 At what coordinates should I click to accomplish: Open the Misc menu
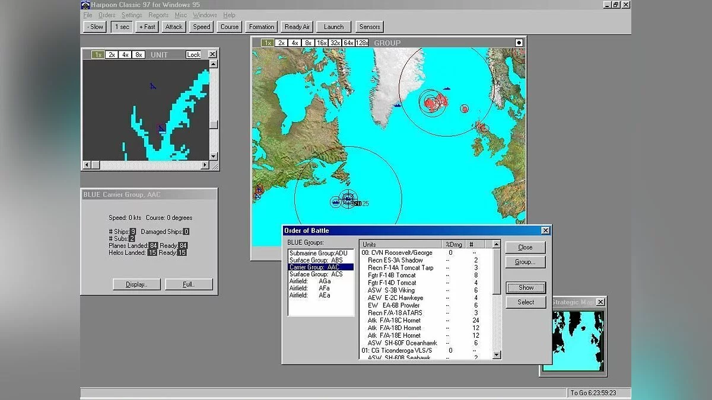180,15
